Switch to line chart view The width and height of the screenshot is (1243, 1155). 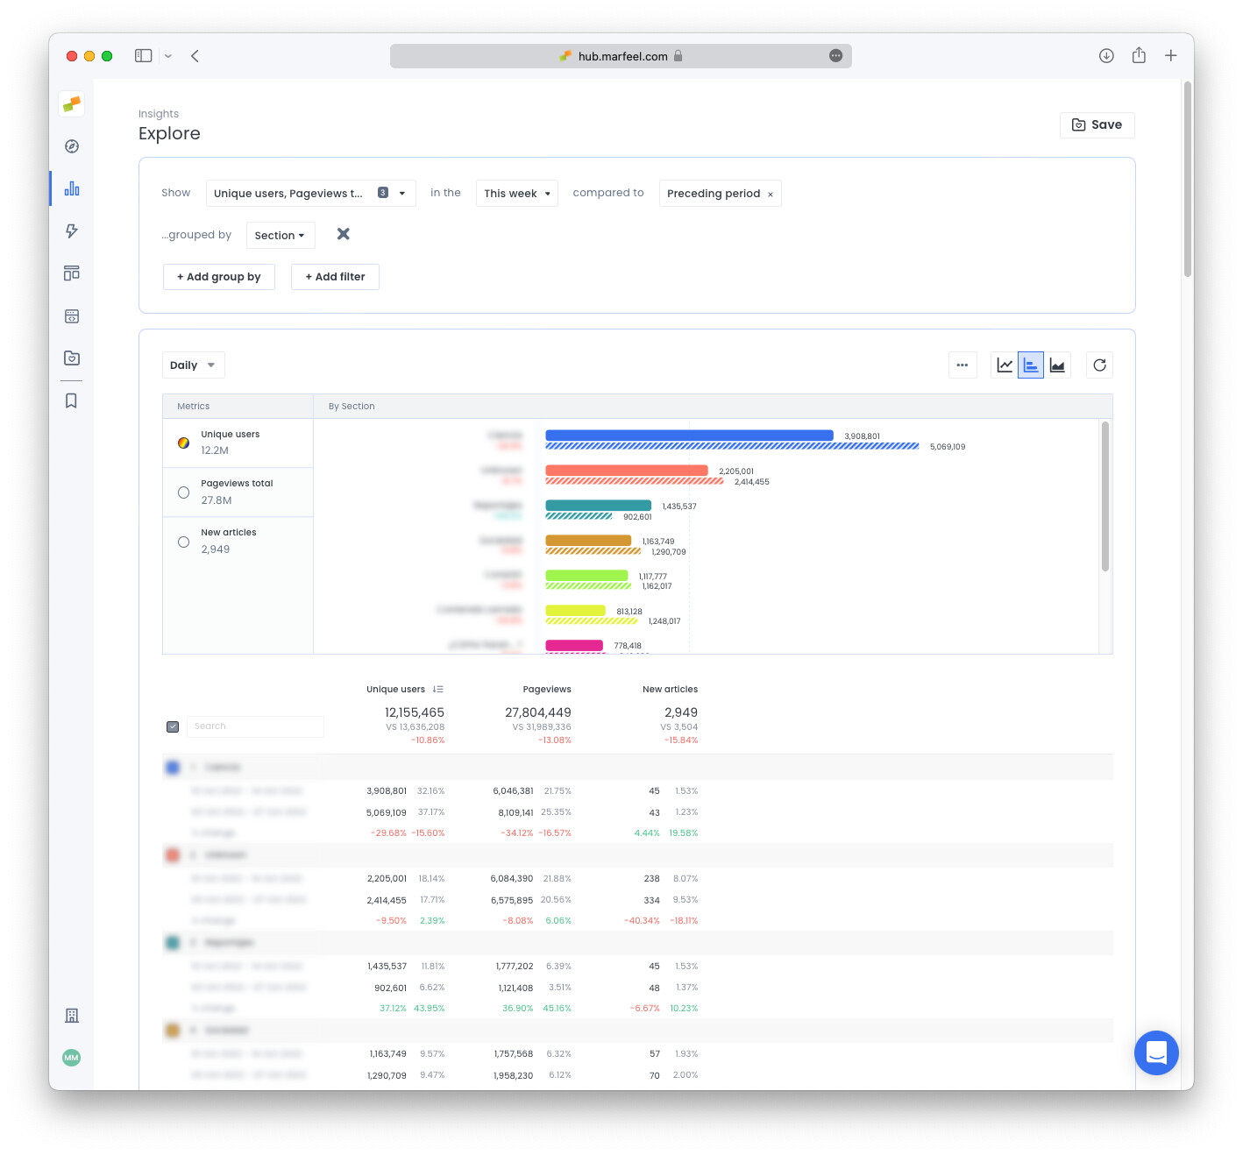[x=1005, y=365]
